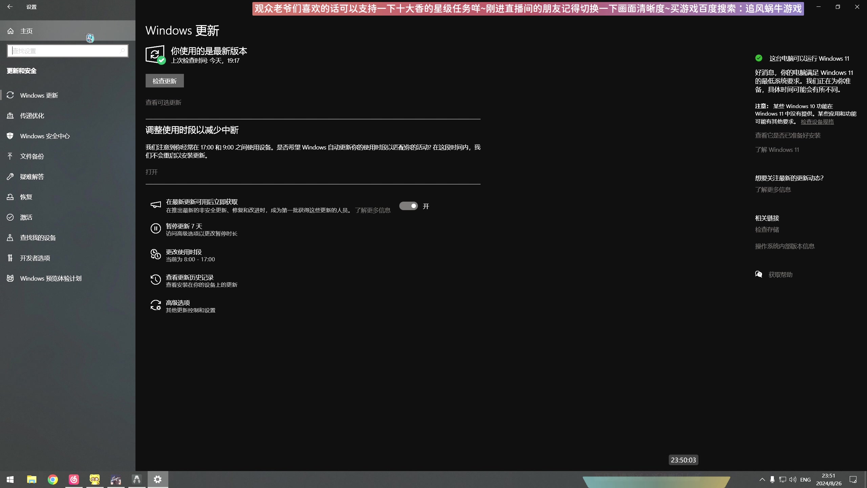867x488 pixels.
Task: Open 操作系统内部版本信息 link
Action: click(785, 246)
